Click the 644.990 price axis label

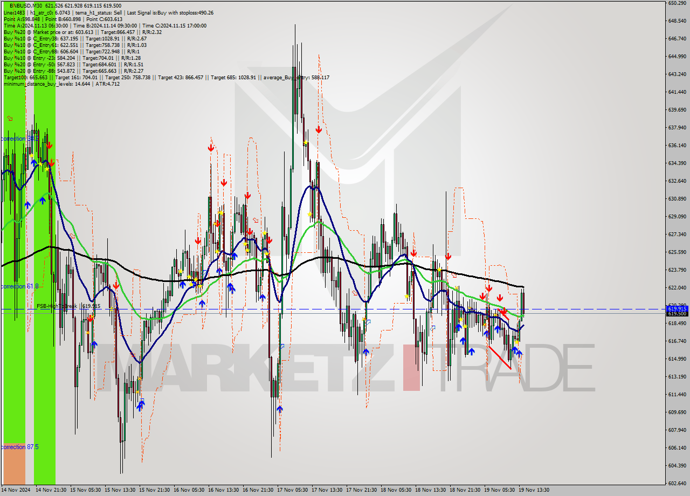pos(677,57)
